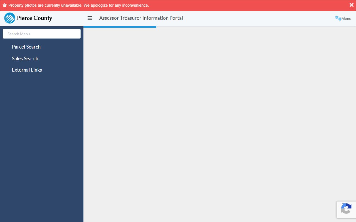The width and height of the screenshot is (356, 222).
Task: Expand External Links in the sidebar
Action: [x=27, y=70]
